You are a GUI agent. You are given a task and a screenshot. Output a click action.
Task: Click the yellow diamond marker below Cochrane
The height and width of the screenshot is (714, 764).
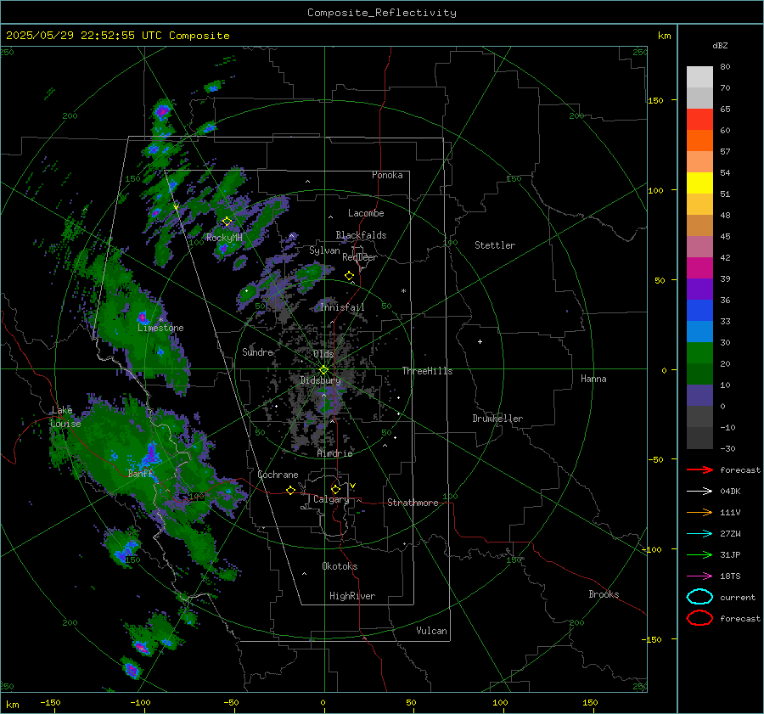coord(290,490)
